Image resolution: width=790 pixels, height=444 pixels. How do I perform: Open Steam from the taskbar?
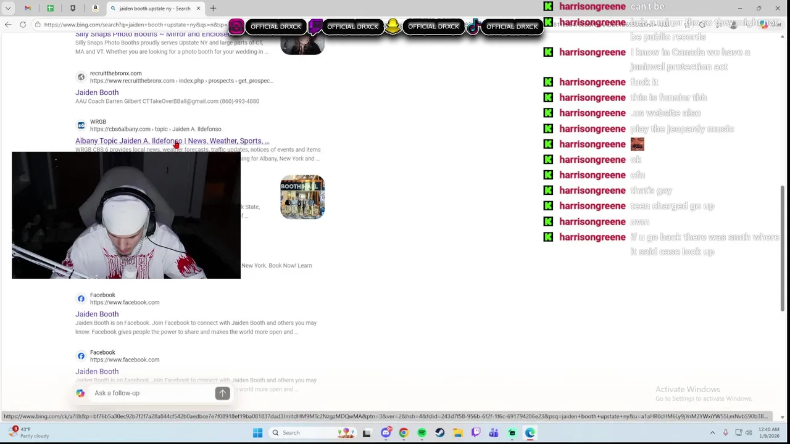439,433
